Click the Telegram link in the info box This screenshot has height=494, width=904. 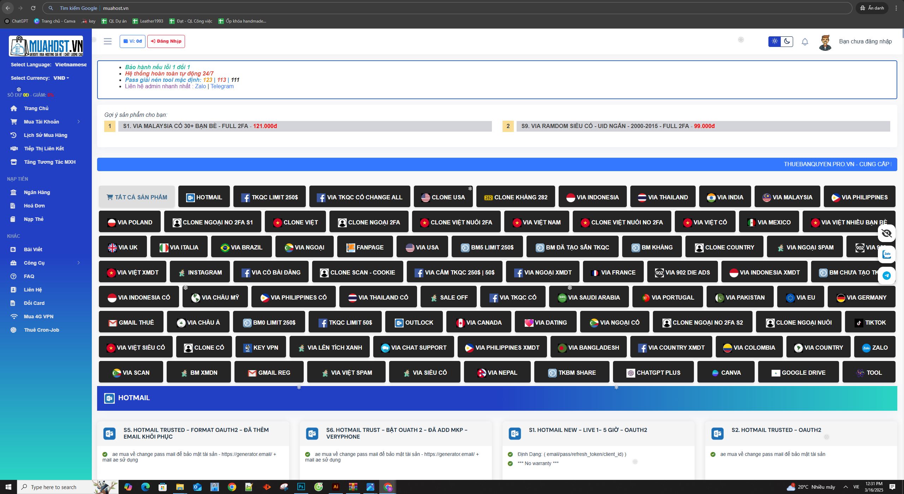tap(222, 86)
